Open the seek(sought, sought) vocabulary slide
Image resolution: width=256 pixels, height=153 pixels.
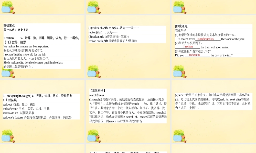point(42,111)
